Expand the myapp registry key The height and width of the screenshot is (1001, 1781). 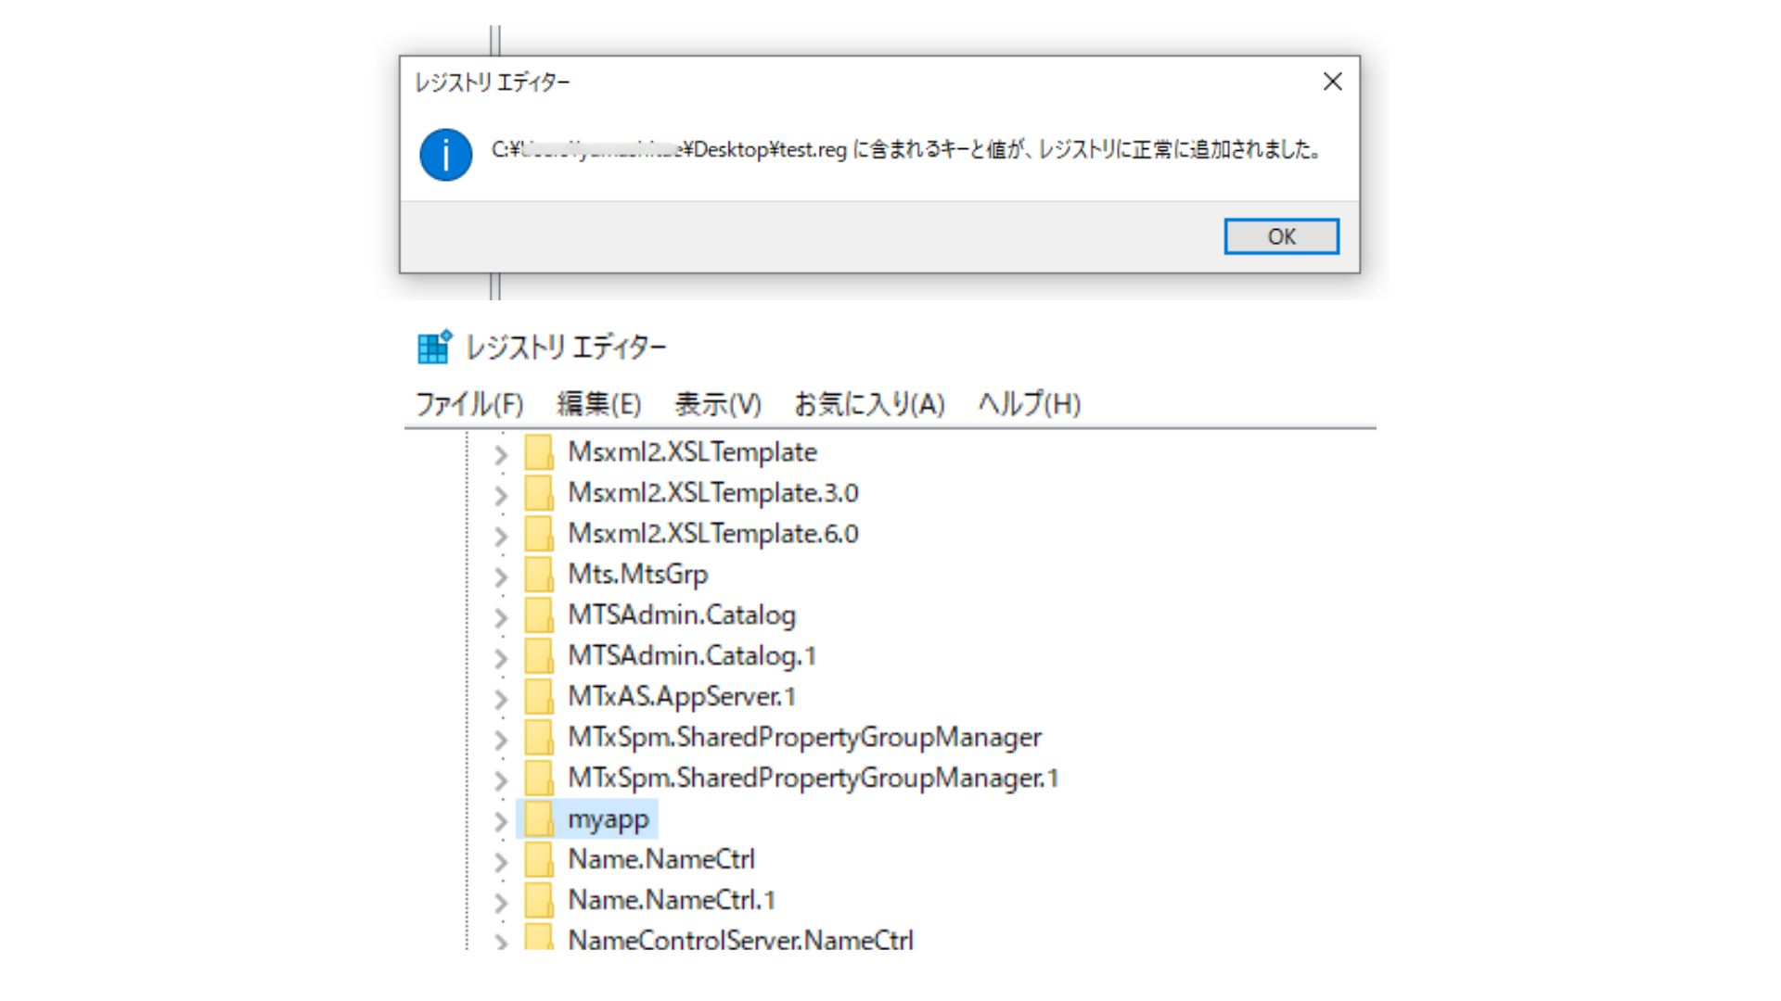point(501,821)
